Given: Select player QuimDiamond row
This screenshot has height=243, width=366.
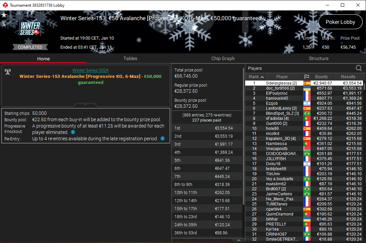Looking at the screenshot, I should pyautogui.click(x=304, y=214).
